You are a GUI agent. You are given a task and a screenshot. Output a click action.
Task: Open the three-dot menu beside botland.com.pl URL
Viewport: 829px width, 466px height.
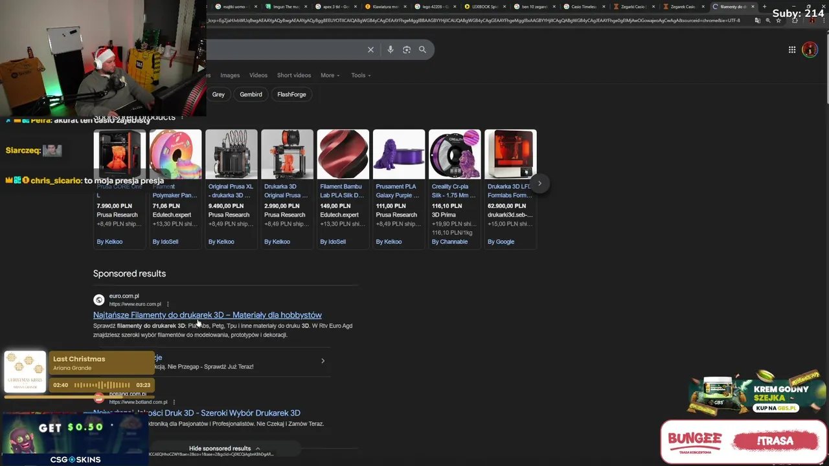(x=174, y=402)
